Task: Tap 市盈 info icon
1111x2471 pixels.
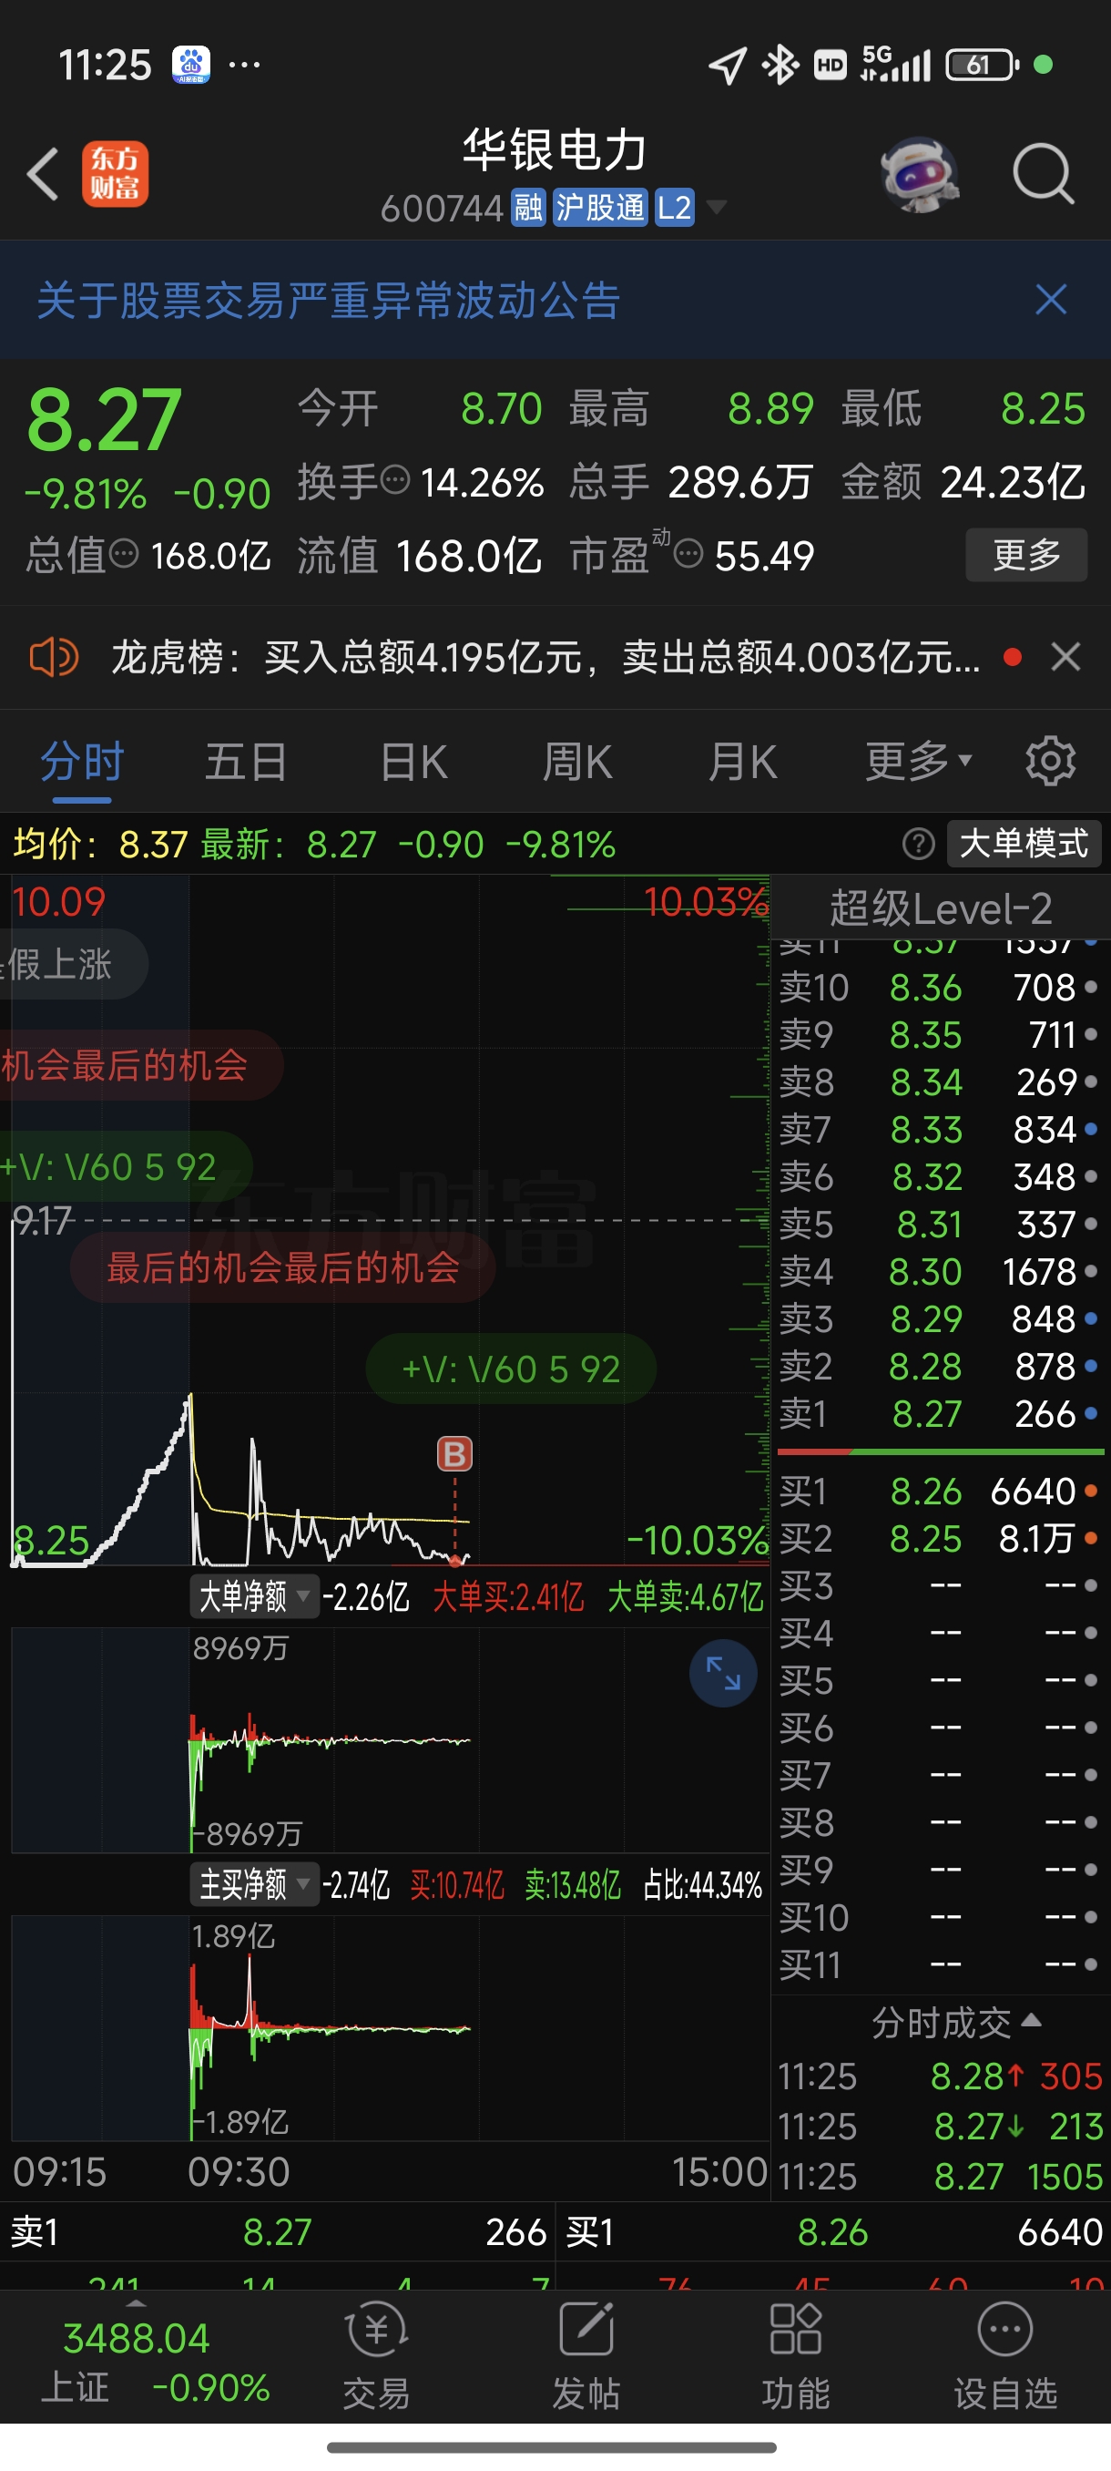Action: (688, 553)
